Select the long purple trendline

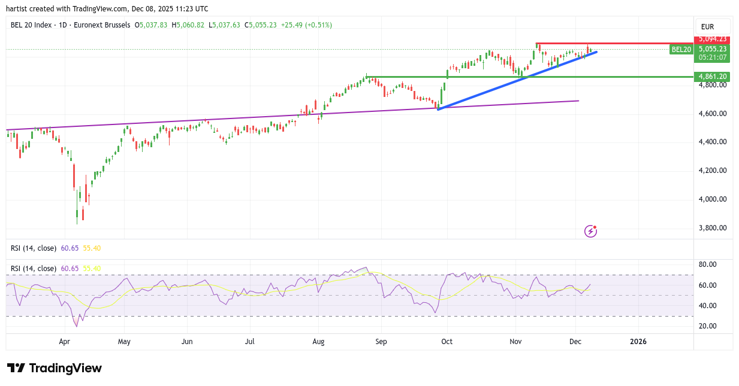click(180, 121)
